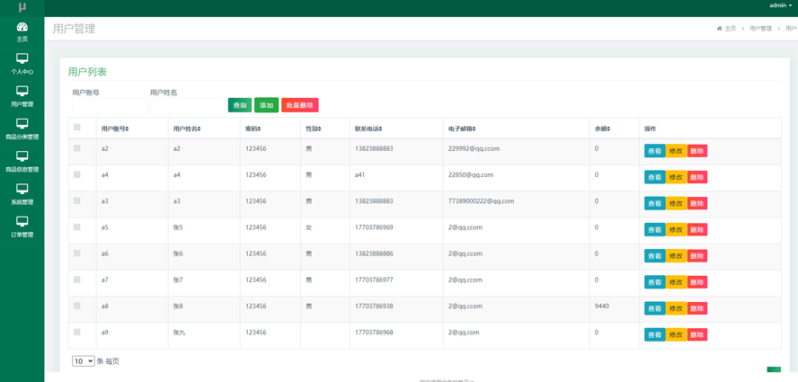Check the box for user a3
Viewport: 798px width, 382px height.
(x=77, y=200)
